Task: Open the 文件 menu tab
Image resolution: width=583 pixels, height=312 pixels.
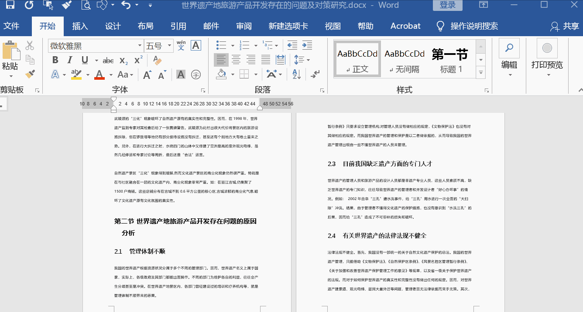Action: pos(12,26)
